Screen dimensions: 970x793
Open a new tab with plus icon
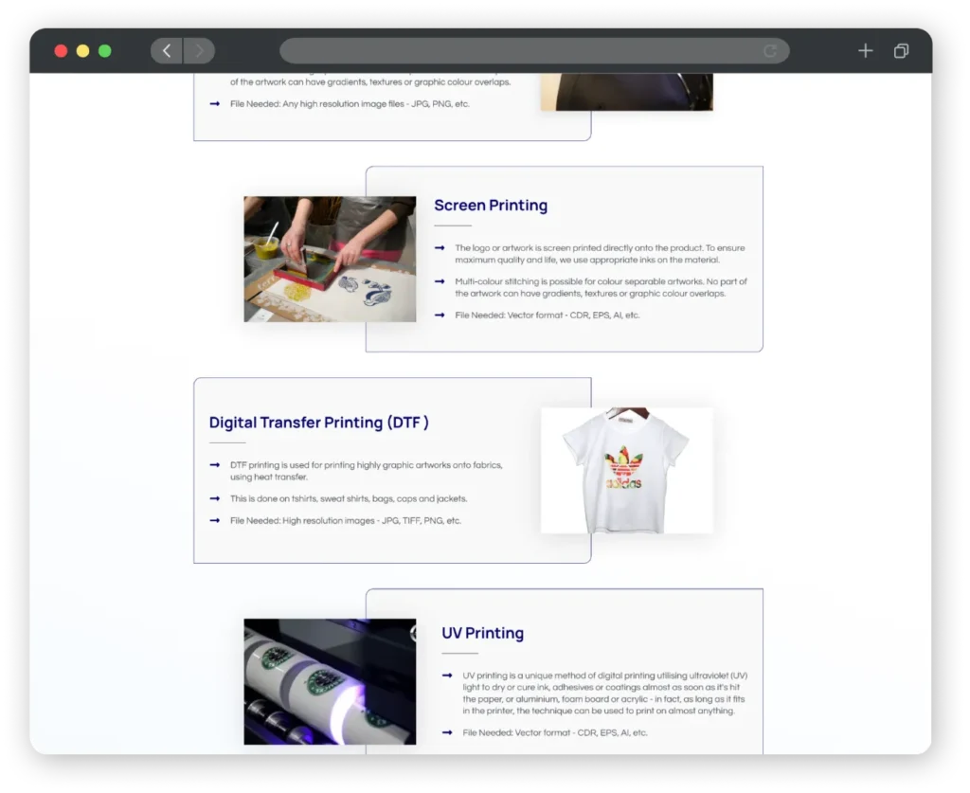click(x=866, y=51)
